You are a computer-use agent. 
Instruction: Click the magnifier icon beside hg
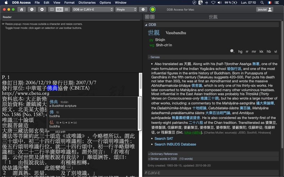[232, 51]
